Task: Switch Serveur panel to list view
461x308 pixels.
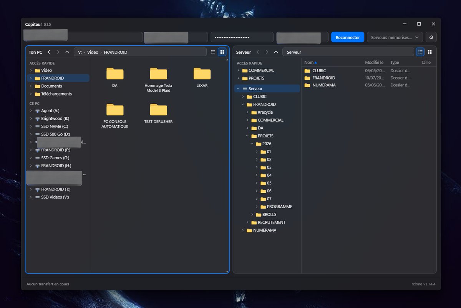Action: (420, 52)
